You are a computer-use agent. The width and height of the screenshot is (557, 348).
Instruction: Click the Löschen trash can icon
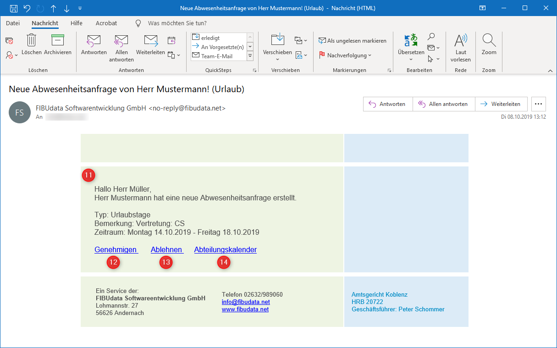tap(31, 41)
